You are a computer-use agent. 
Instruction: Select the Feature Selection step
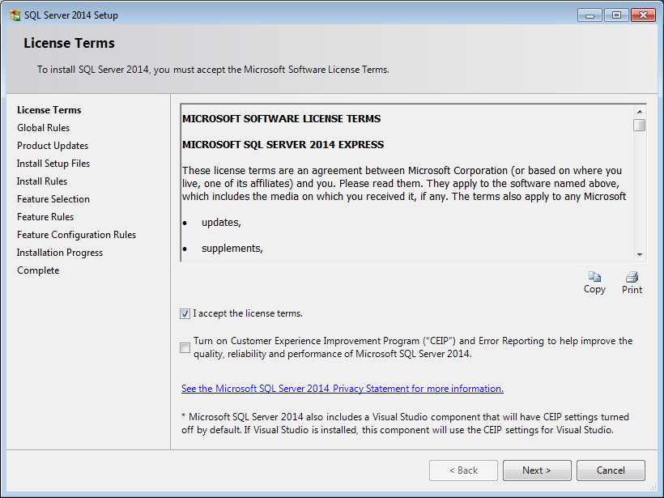pyautogui.click(x=53, y=199)
